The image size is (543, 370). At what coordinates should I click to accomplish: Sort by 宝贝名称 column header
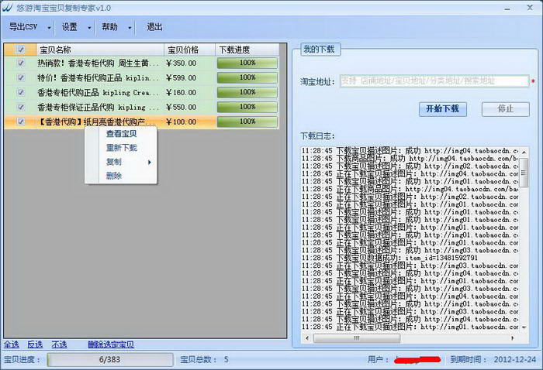pyautogui.click(x=100, y=50)
